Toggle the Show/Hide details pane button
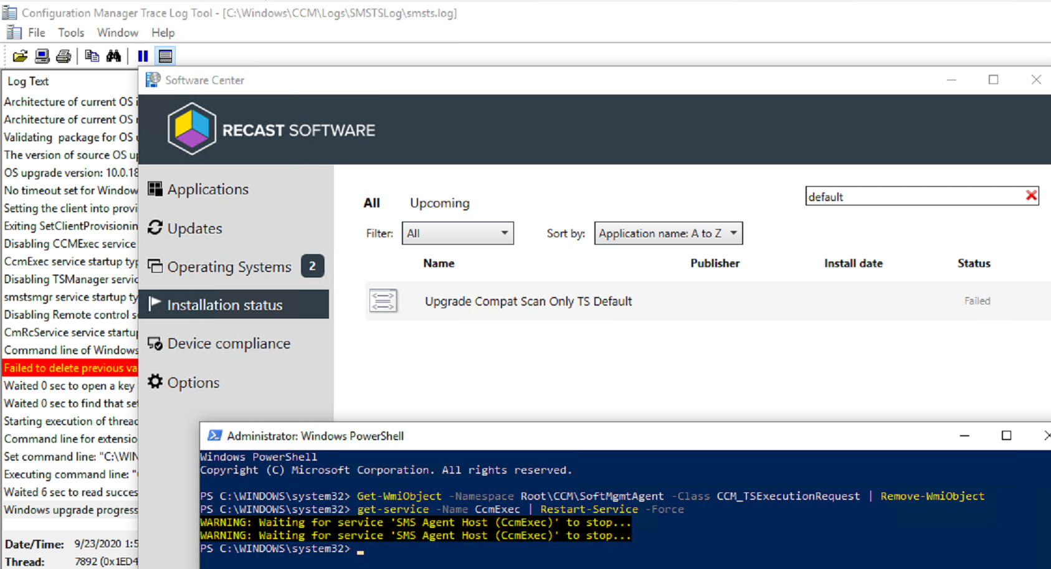This screenshot has width=1051, height=569. tap(165, 56)
